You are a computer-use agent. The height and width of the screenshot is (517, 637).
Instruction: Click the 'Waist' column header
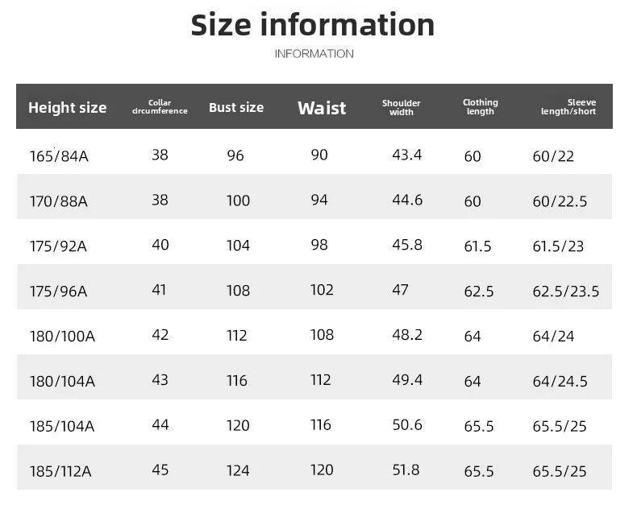click(322, 108)
